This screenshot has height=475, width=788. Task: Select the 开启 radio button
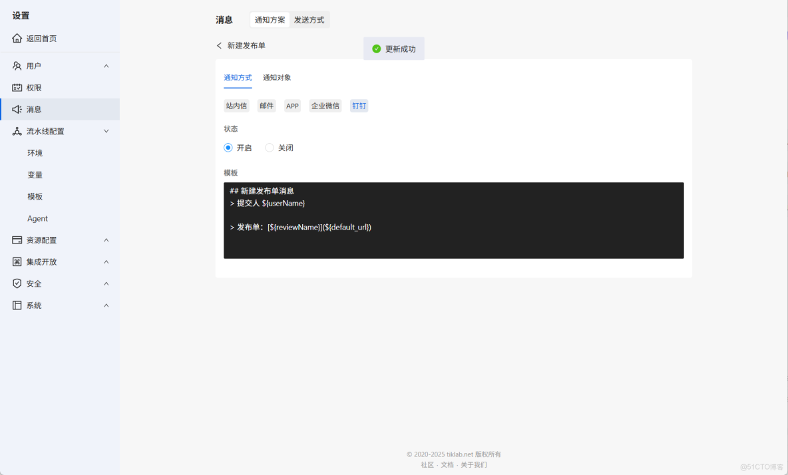[x=228, y=148]
